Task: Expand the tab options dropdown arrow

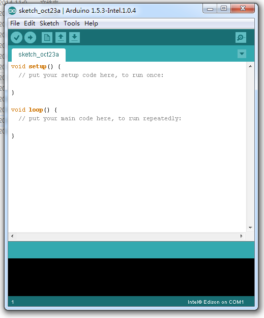Action: (x=242, y=54)
